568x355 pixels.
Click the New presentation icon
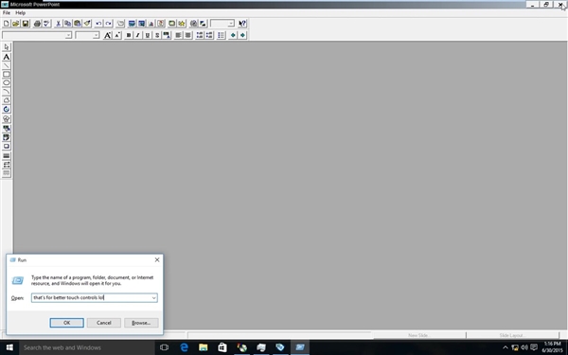[x=7, y=24]
